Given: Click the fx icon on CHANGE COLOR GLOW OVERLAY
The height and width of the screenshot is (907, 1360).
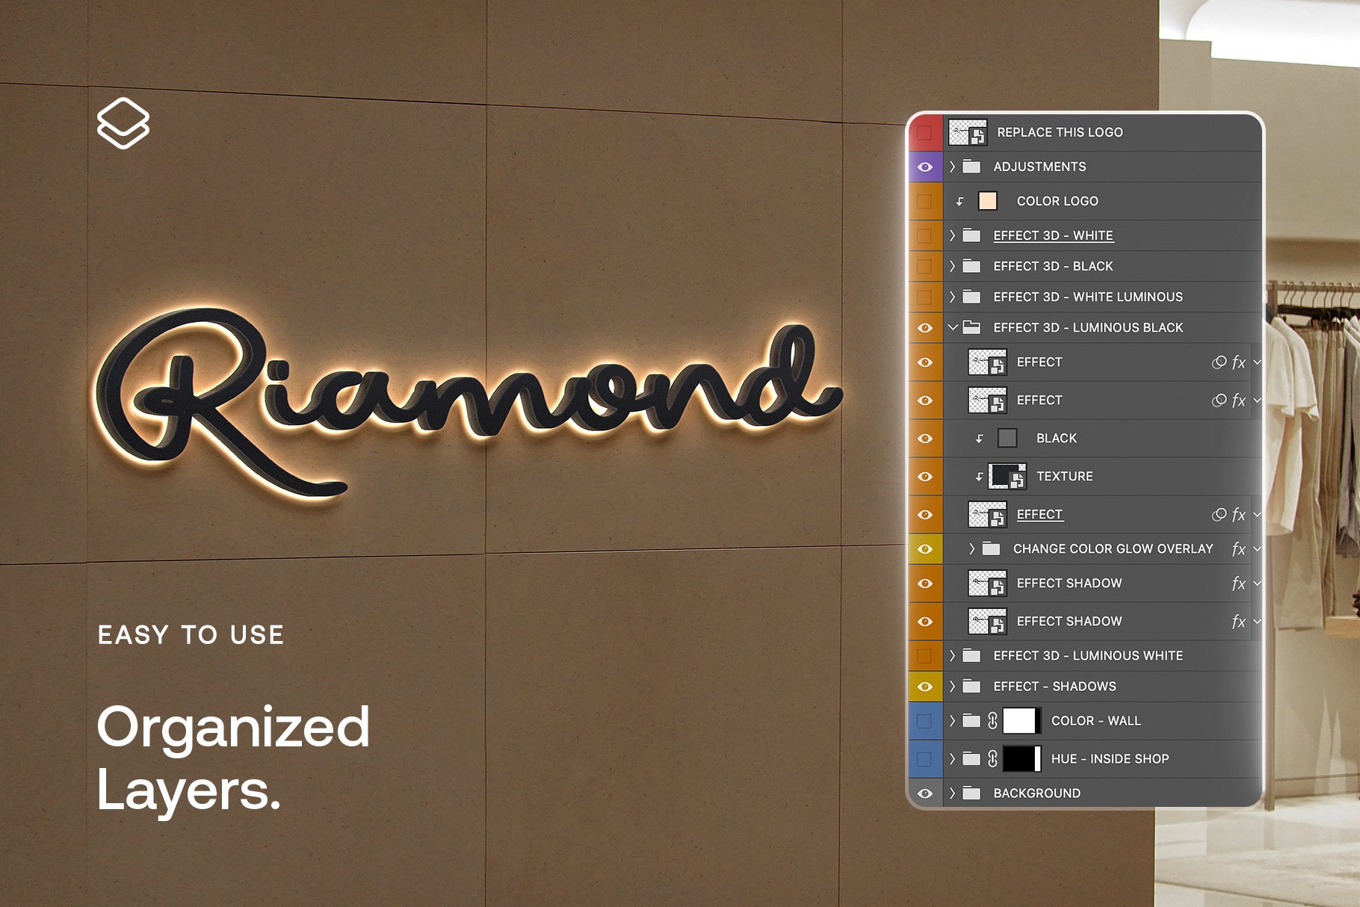Looking at the screenshot, I should (1238, 549).
